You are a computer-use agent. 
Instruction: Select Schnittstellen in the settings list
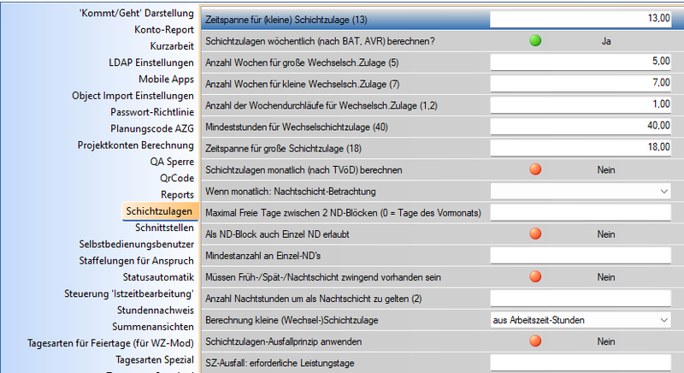pos(164,227)
